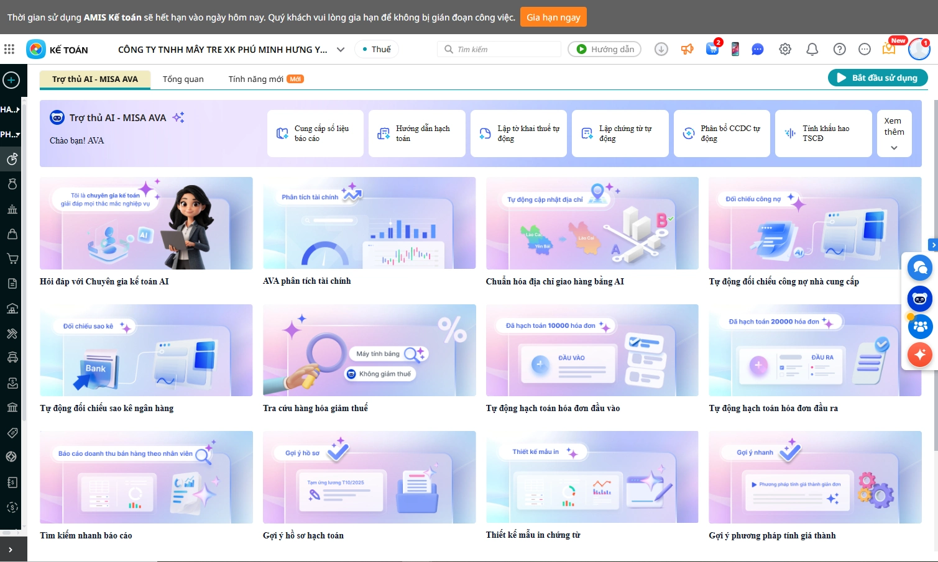Image resolution: width=938 pixels, height=562 pixels.
Task: Click the megaphone announcements icon
Action: pos(687,49)
